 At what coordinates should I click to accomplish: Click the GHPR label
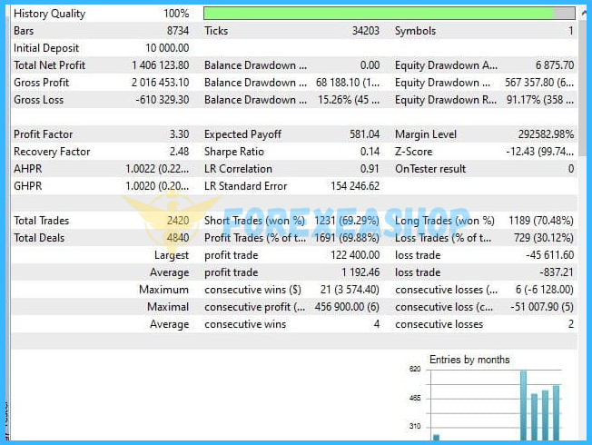(28, 186)
